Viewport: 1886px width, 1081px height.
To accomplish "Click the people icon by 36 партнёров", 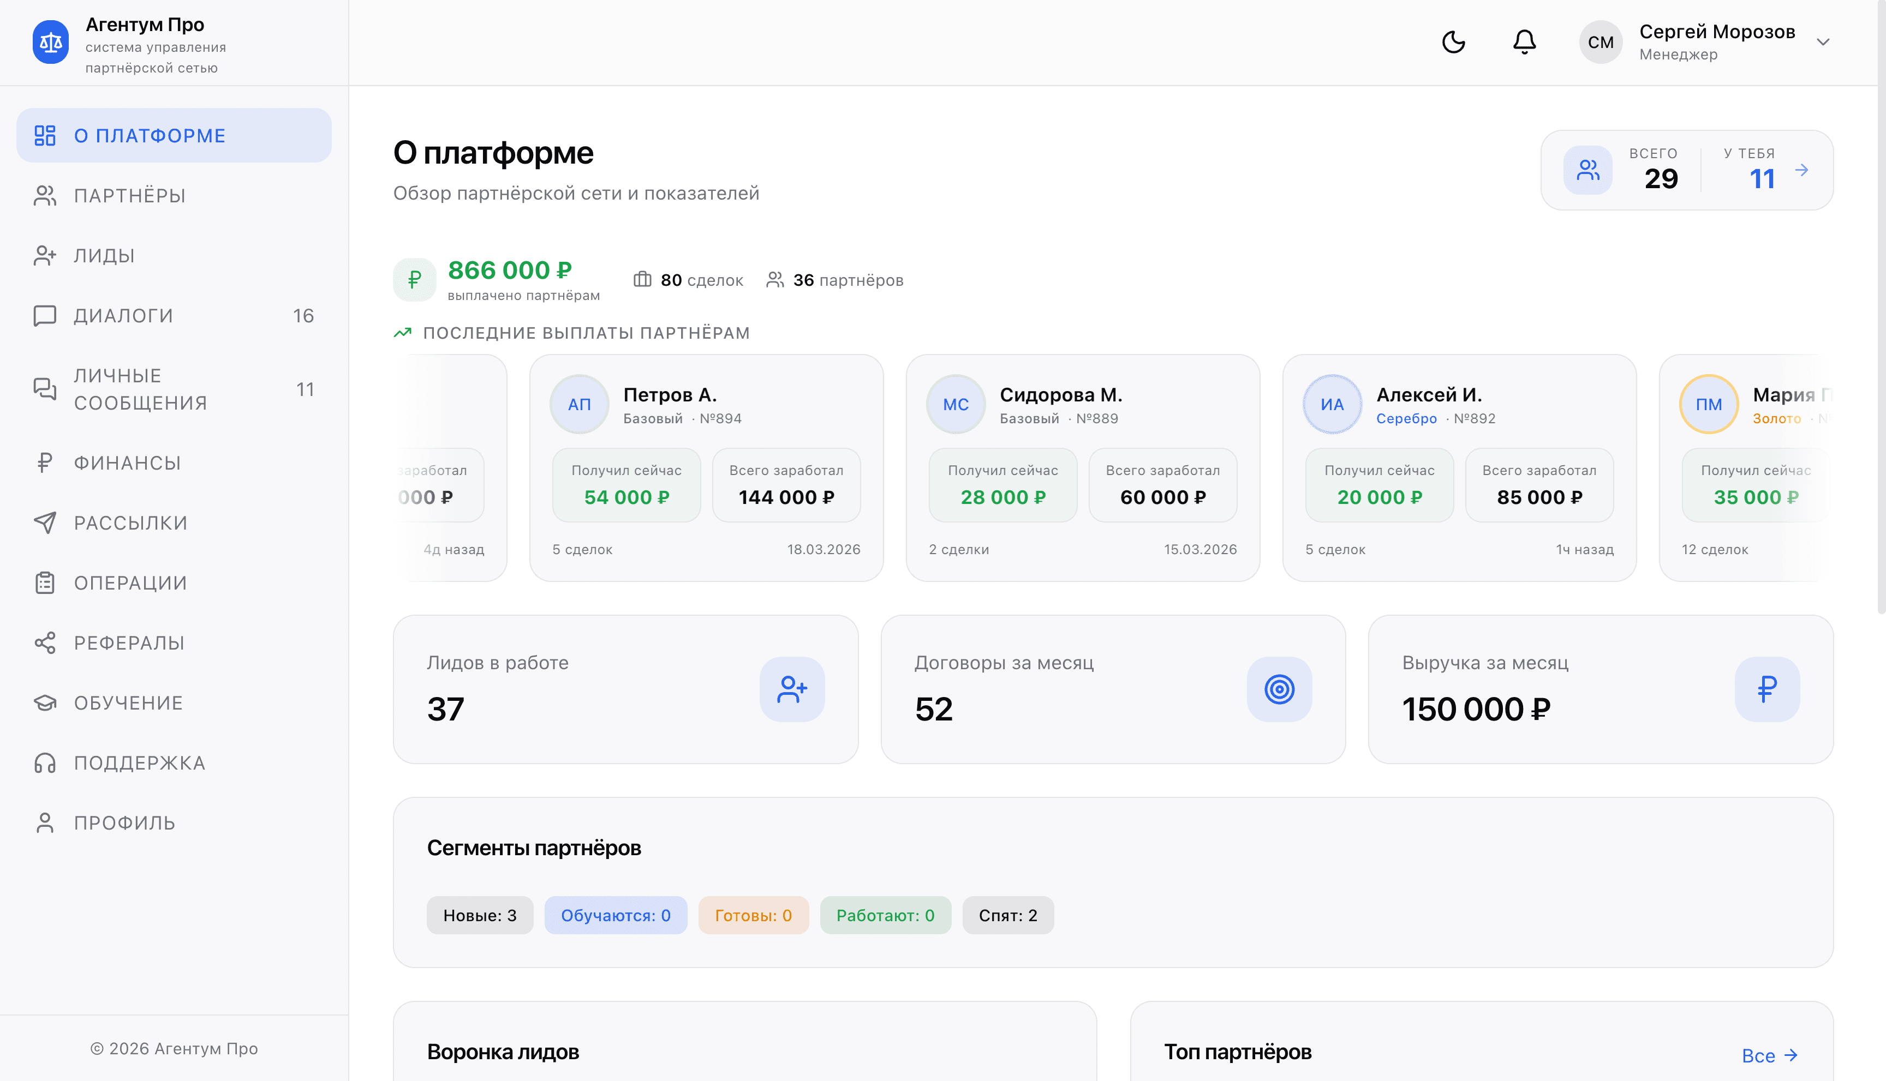I will click(775, 279).
